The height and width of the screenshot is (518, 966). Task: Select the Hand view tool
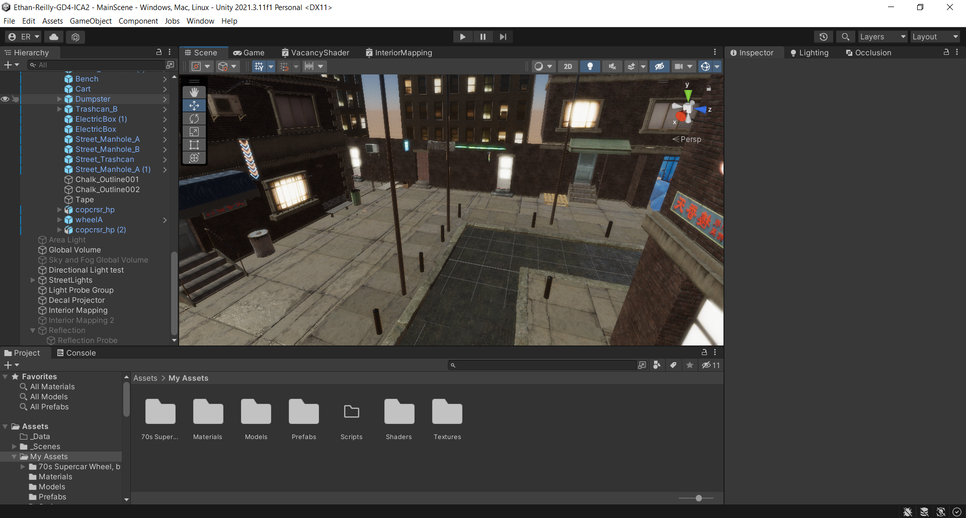[x=194, y=93]
